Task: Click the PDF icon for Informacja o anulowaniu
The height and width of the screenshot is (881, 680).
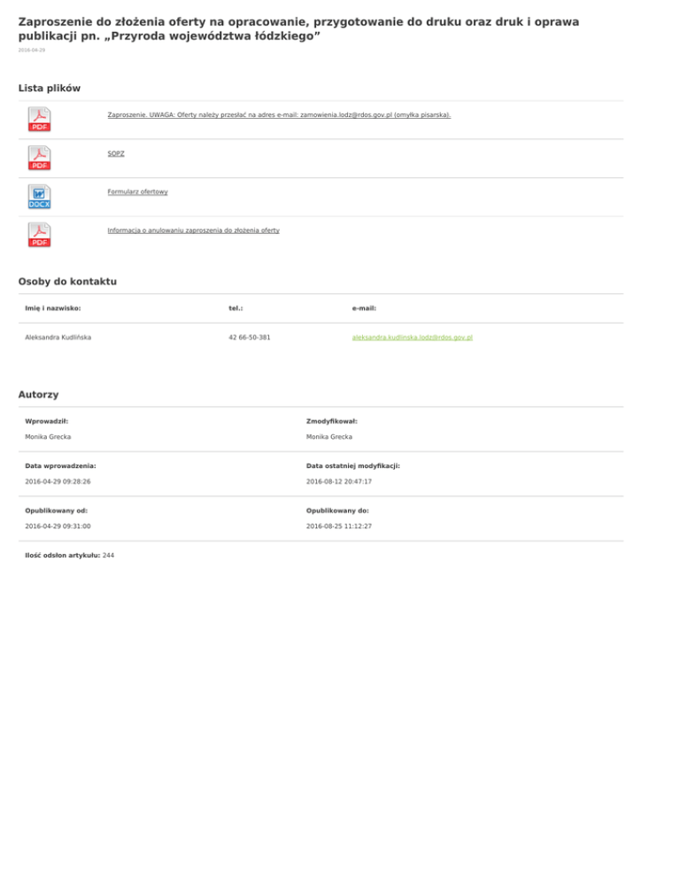Action: pos(40,235)
